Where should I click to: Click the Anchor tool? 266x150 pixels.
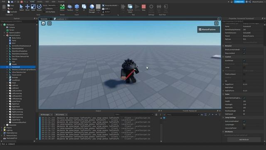tap(106, 12)
